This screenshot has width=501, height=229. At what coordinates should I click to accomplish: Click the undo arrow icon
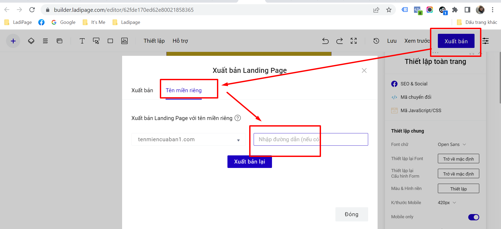point(325,41)
